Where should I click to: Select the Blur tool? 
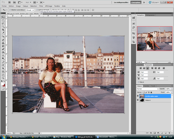click(x=3, y=55)
